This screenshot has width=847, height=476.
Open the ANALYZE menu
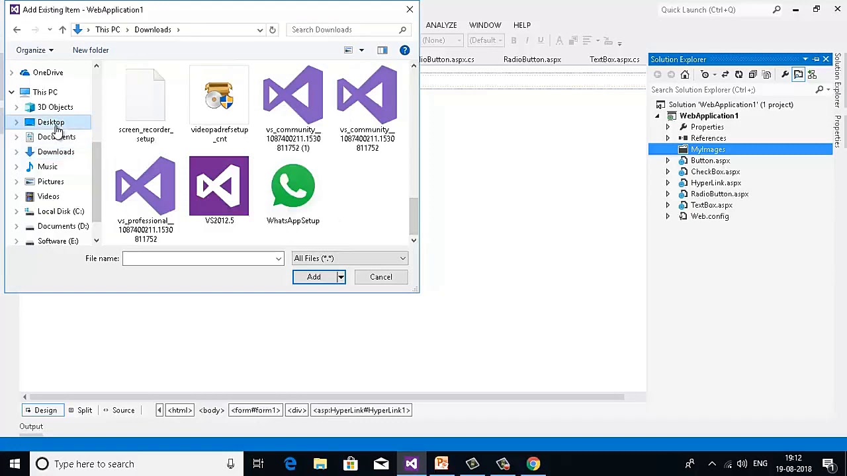[441, 25]
